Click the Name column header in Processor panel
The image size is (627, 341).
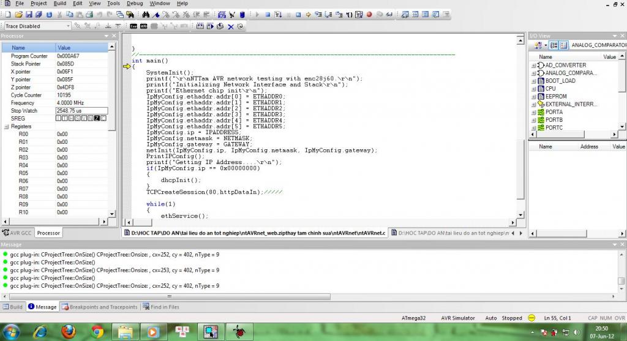[x=28, y=48]
